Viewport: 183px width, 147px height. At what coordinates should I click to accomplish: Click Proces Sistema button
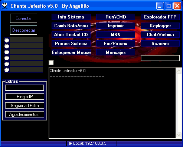[71, 44]
